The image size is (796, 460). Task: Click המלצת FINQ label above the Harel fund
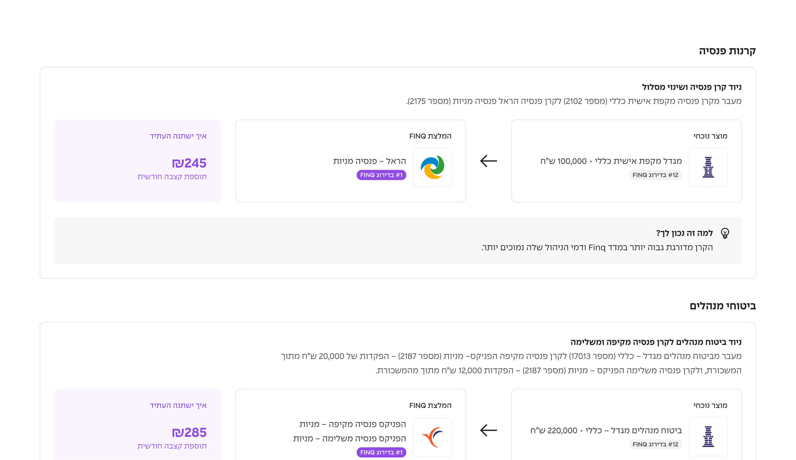[x=430, y=136]
